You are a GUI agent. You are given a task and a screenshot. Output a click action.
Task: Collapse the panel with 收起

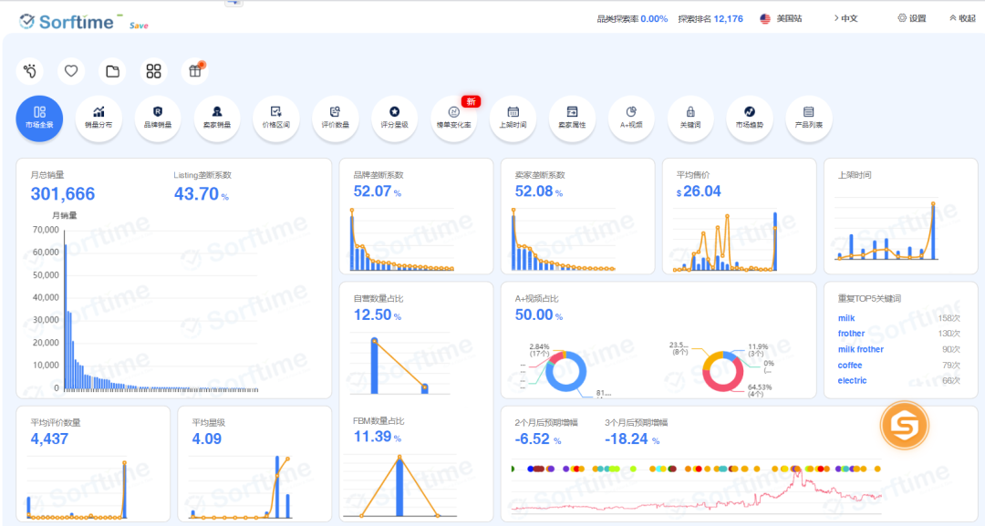[962, 19]
